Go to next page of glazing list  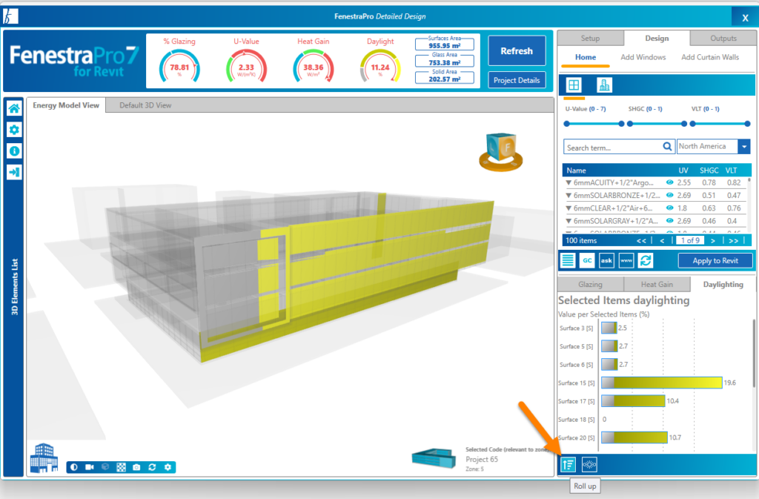712,240
